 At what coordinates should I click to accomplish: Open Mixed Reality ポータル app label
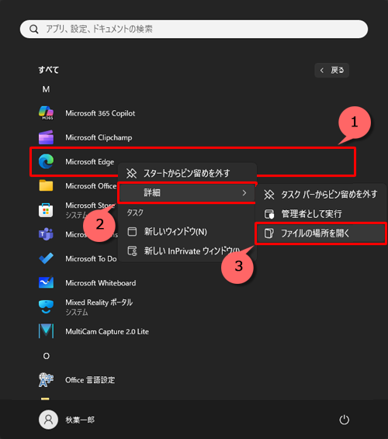click(x=99, y=302)
